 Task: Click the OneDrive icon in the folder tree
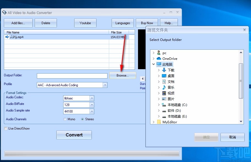click(159, 58)
